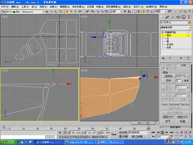
Task: Click the 100 / 100 time slider handle
Action: pyautogui.click(x=144, y=123)
